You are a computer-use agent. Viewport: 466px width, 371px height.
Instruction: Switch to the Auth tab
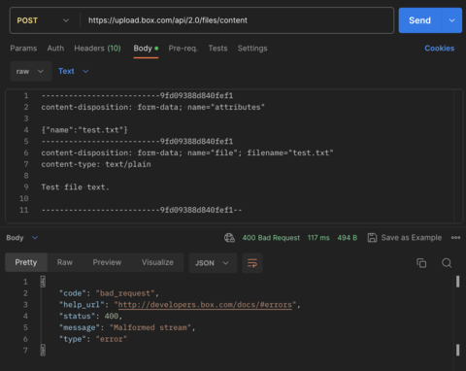pyautogui.click(x=55, y=49)
